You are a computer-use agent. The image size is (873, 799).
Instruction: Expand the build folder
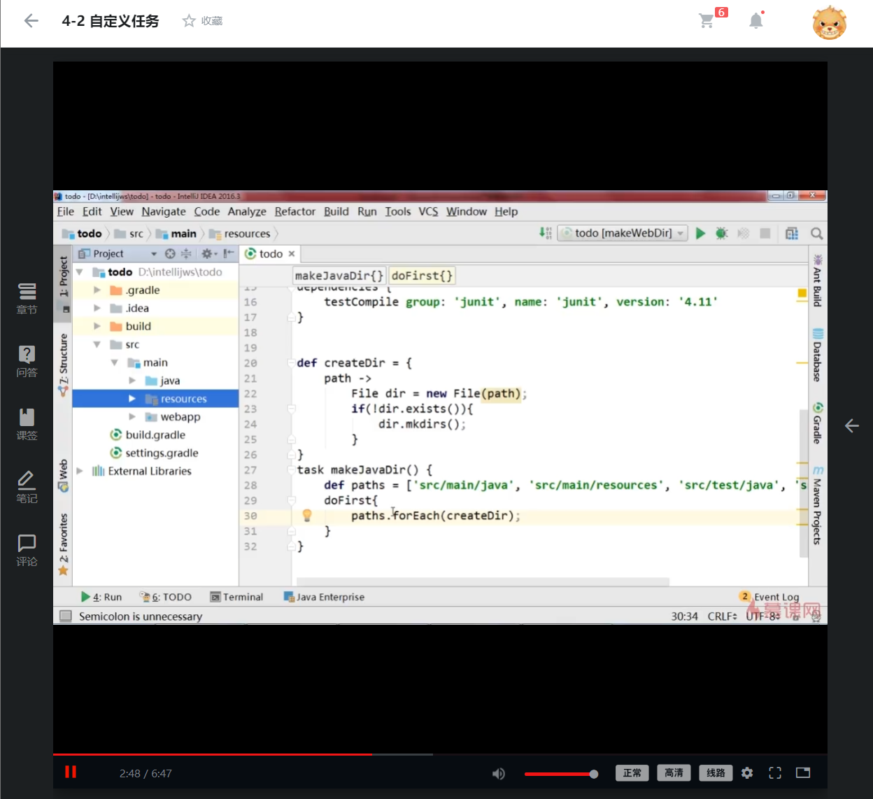point(97,326)
